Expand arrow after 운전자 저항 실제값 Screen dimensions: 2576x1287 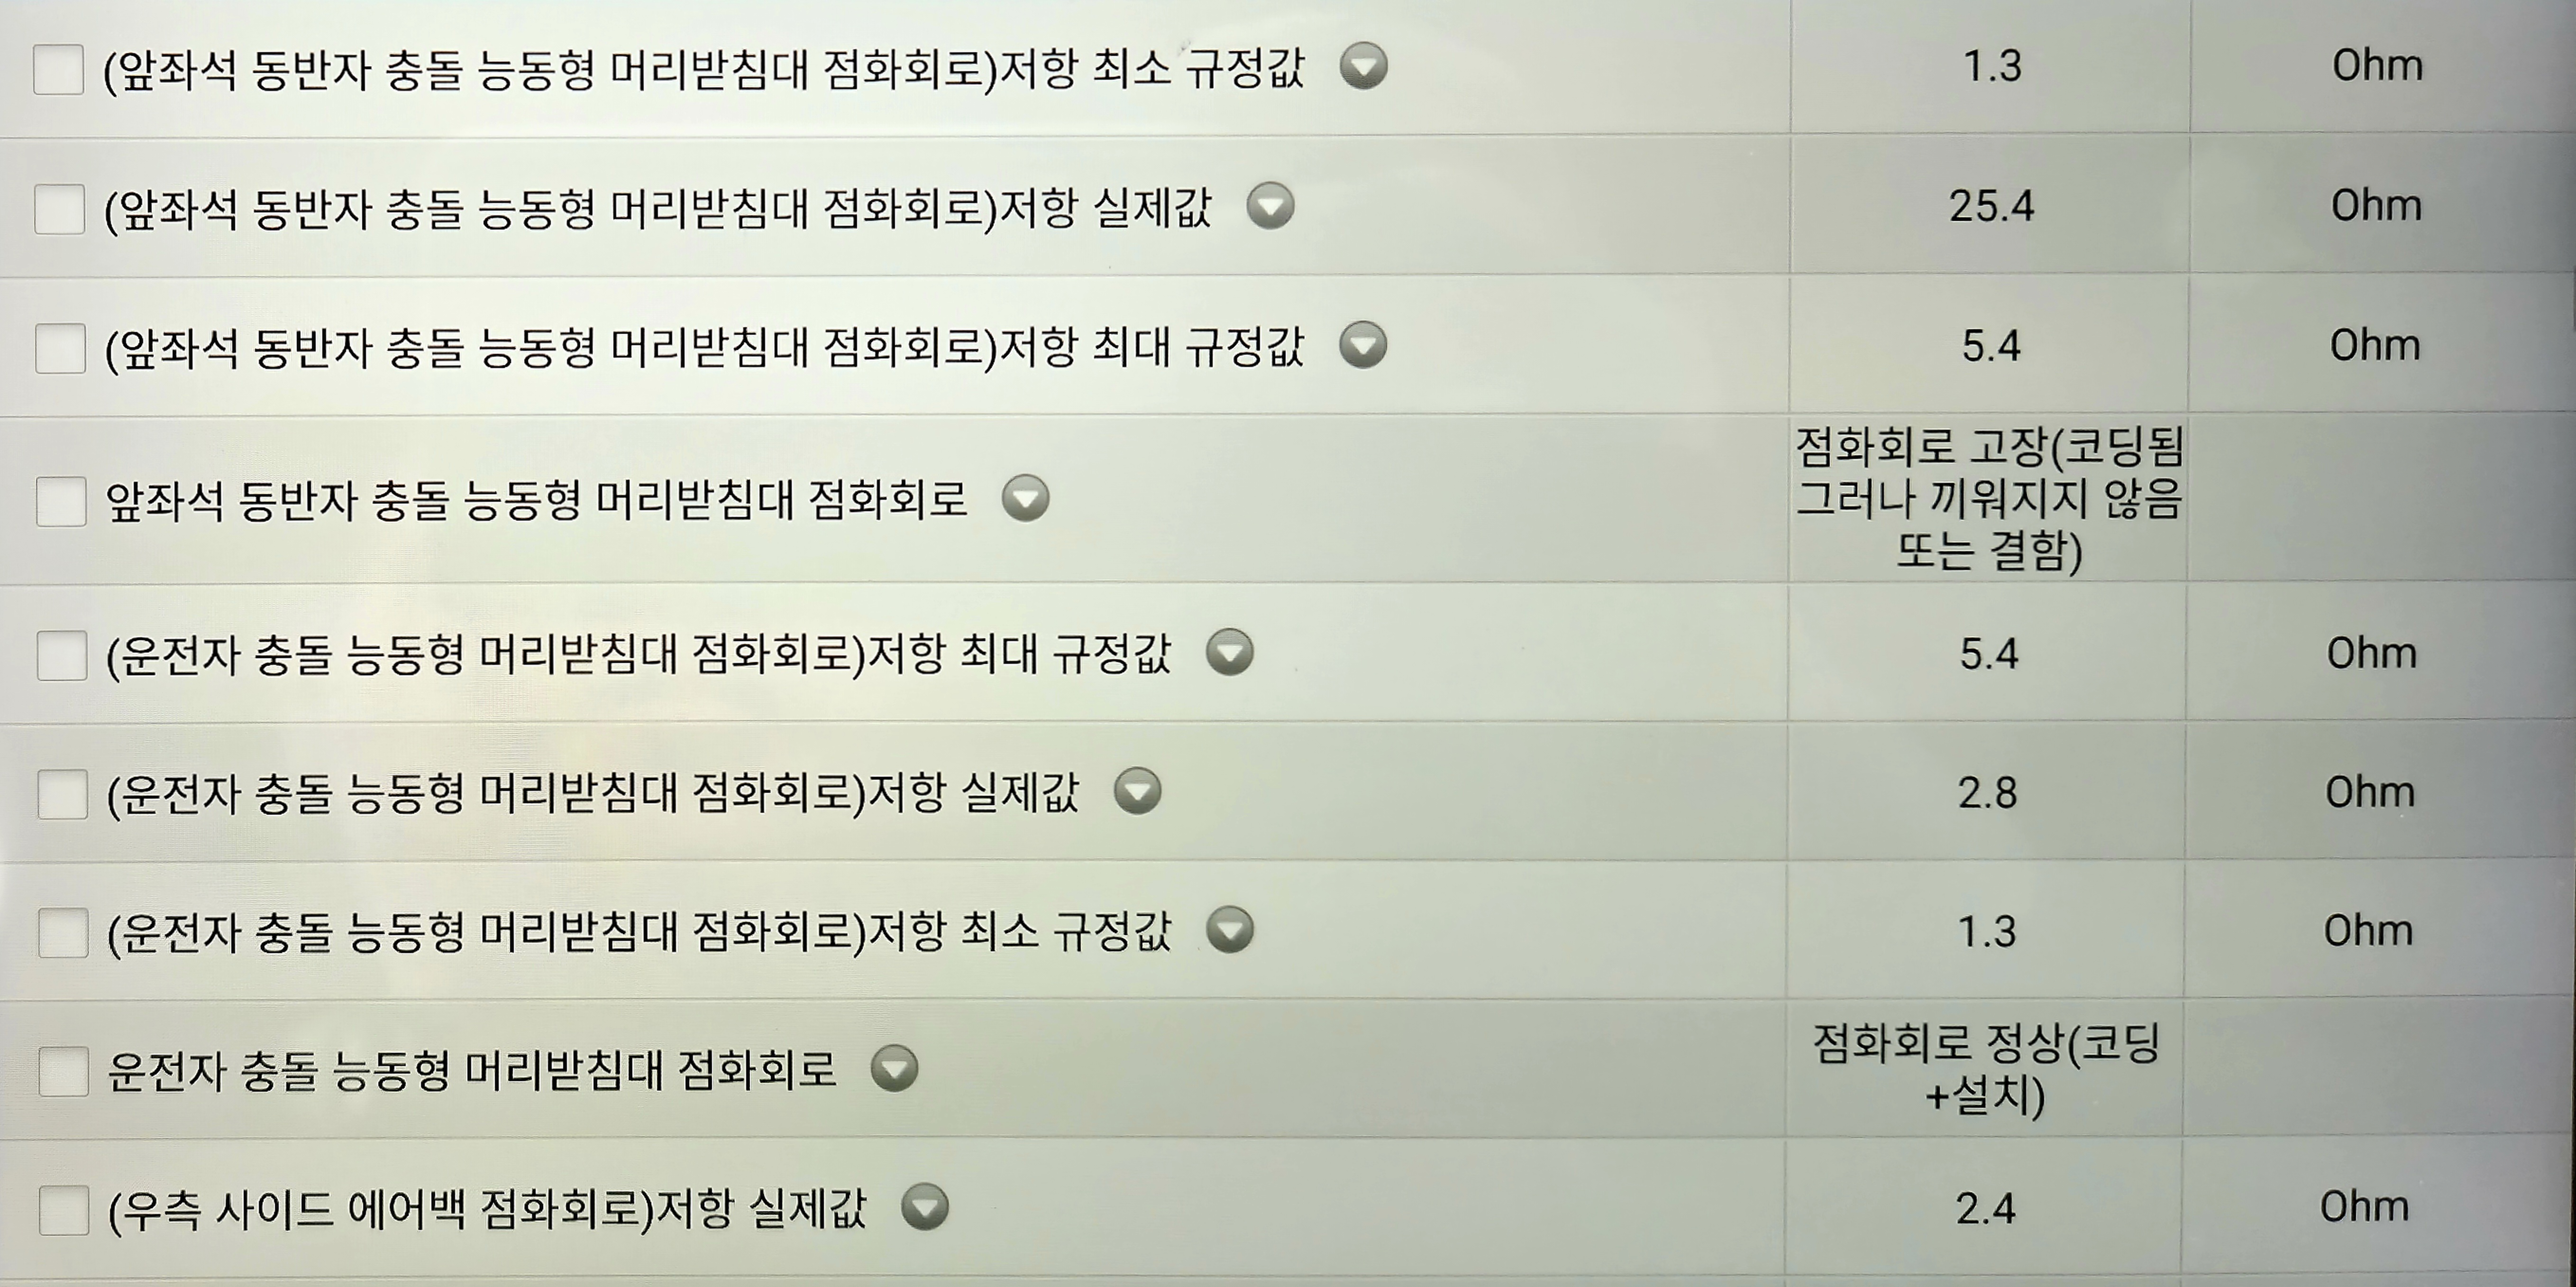click(1137, 791)
